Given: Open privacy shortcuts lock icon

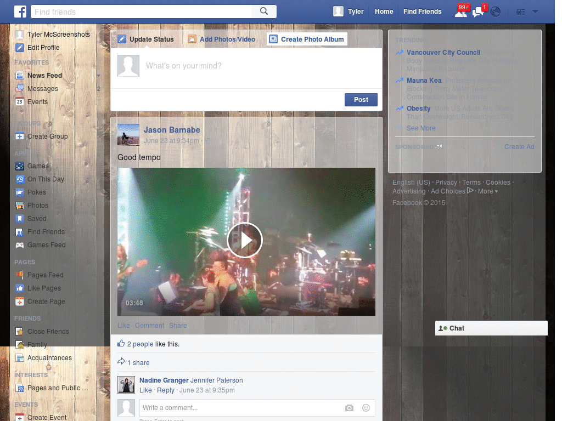Looking at the screenshot, I should pos(520,12).
